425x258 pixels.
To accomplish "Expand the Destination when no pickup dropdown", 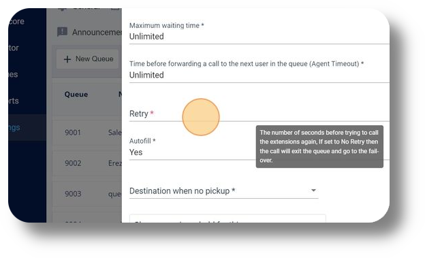I will (x=224, y=191).
